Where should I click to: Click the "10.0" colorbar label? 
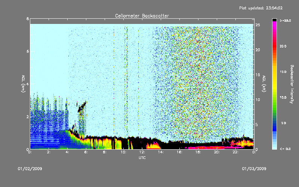point(283,98)
